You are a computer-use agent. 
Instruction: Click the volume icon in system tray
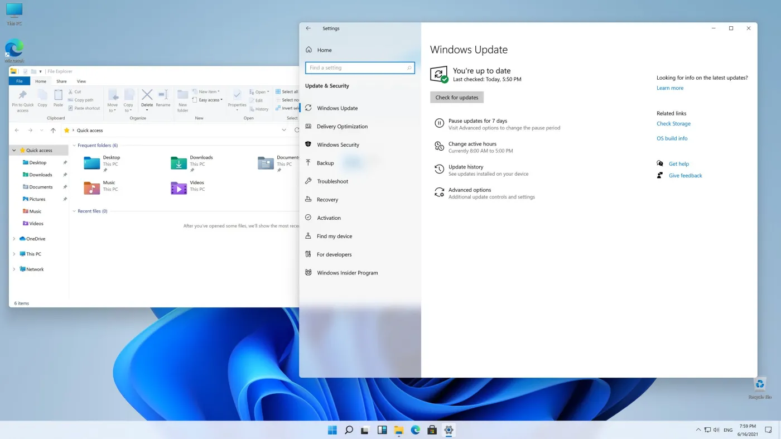(x=716, y=430)
